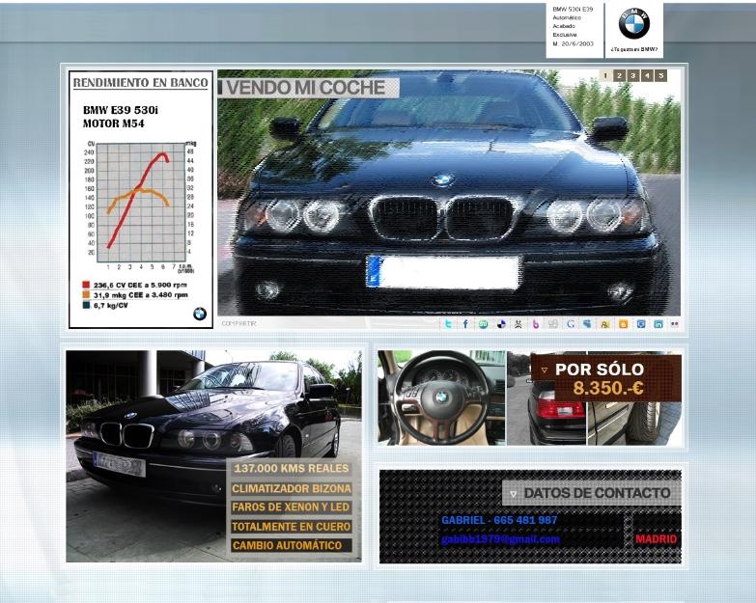Click '137.000 KMS REALES' label

[x=292, y=468]
